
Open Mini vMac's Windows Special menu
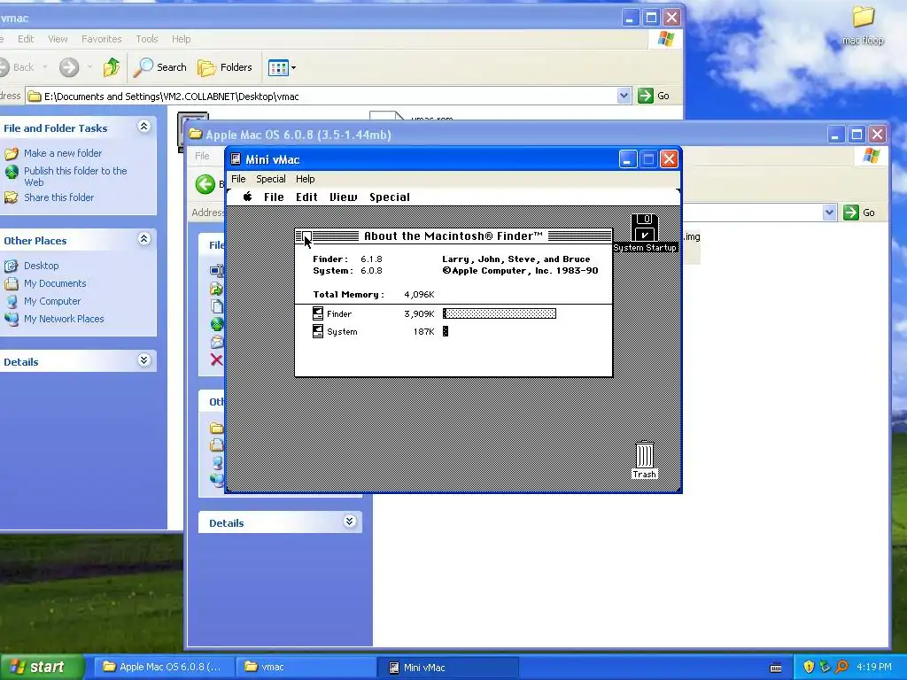pyautogui.click(x=271, y=179)
